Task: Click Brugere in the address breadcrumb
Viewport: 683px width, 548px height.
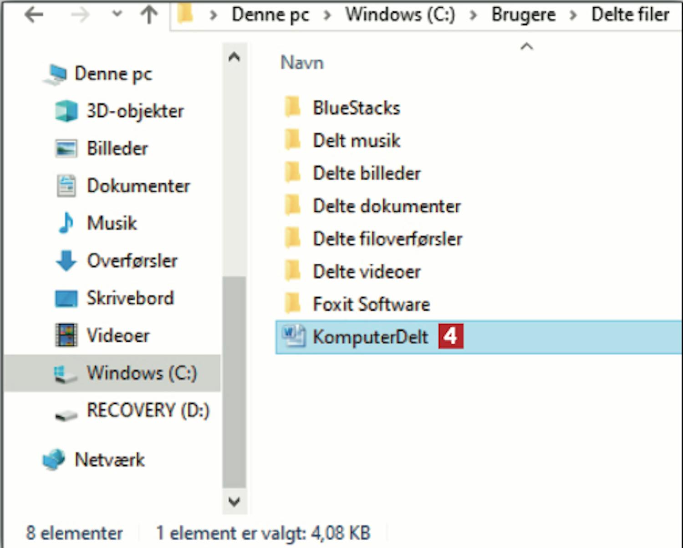Action: (523, 15)
